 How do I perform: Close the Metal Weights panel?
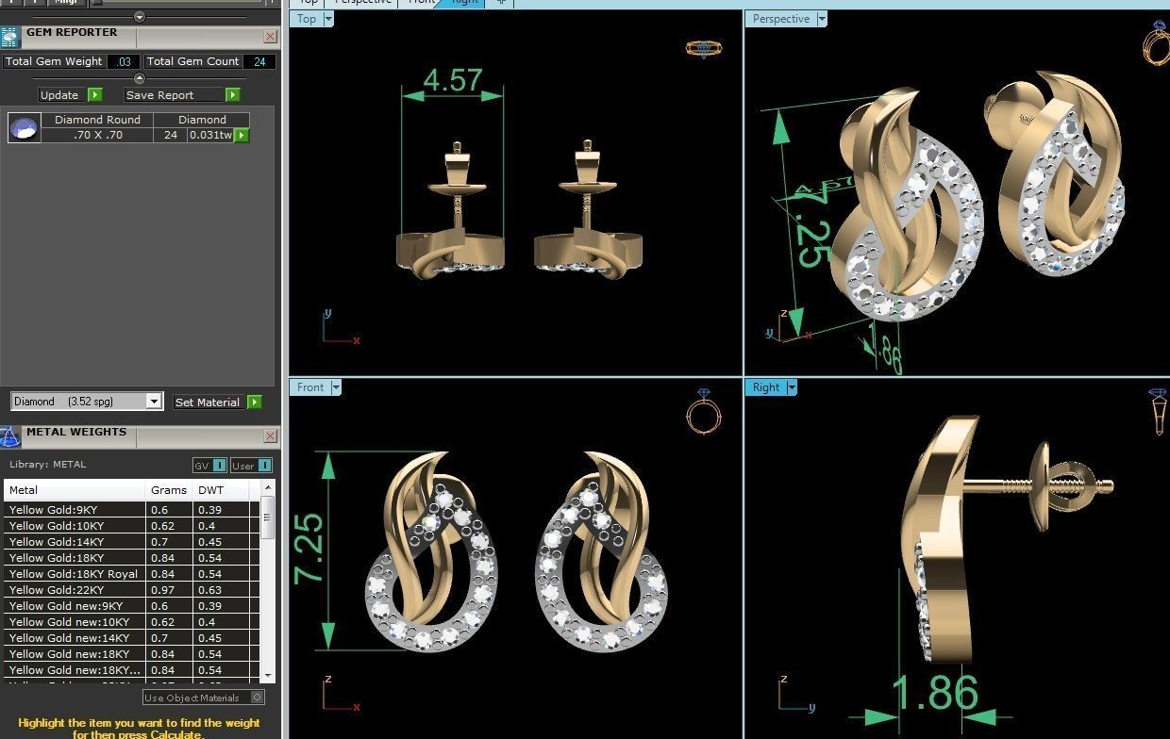[270, 436]
